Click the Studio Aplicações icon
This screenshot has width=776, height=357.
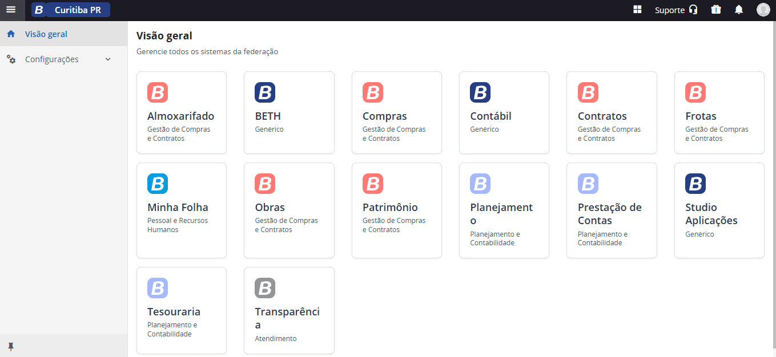click(x=695, y=184)
